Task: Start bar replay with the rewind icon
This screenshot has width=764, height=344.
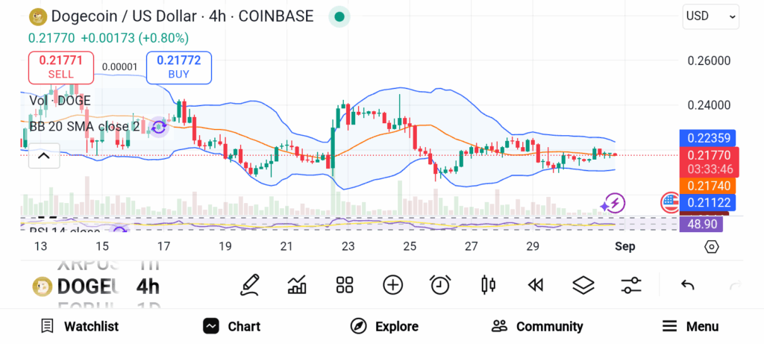Action: (535, 284)
